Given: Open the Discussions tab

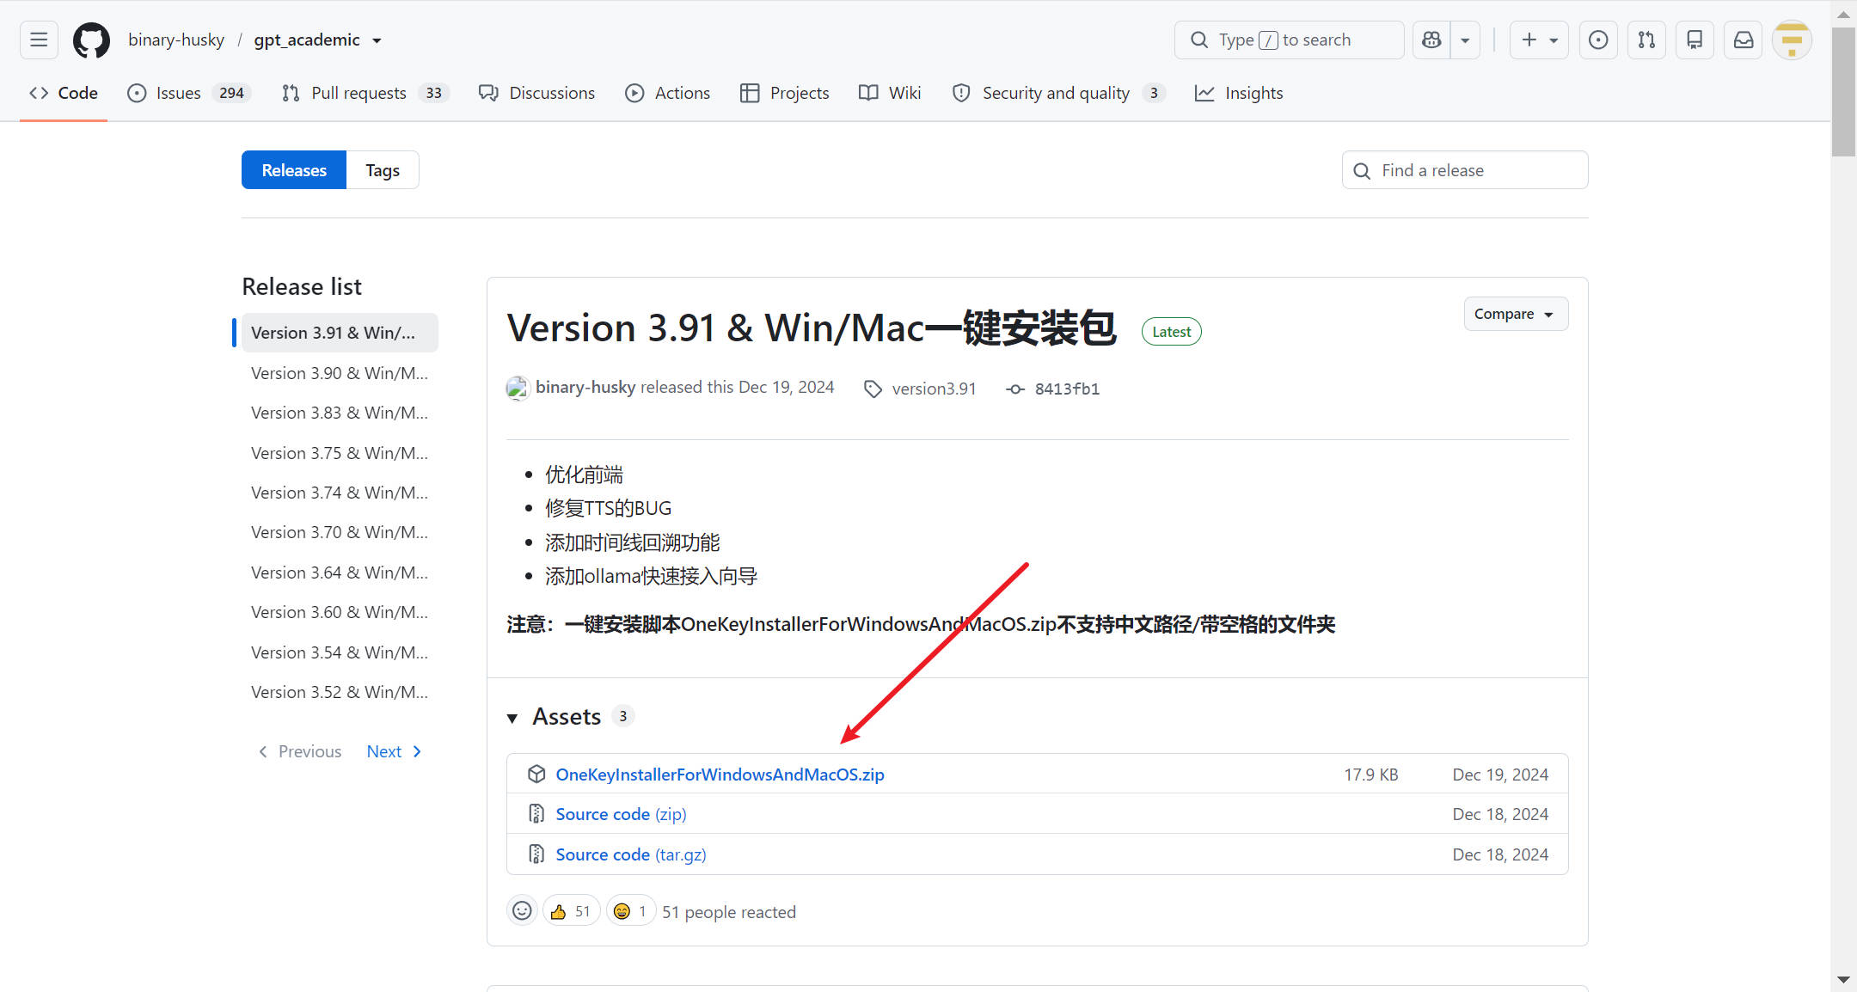Looking at the screenshot, I should click(537, 93).
